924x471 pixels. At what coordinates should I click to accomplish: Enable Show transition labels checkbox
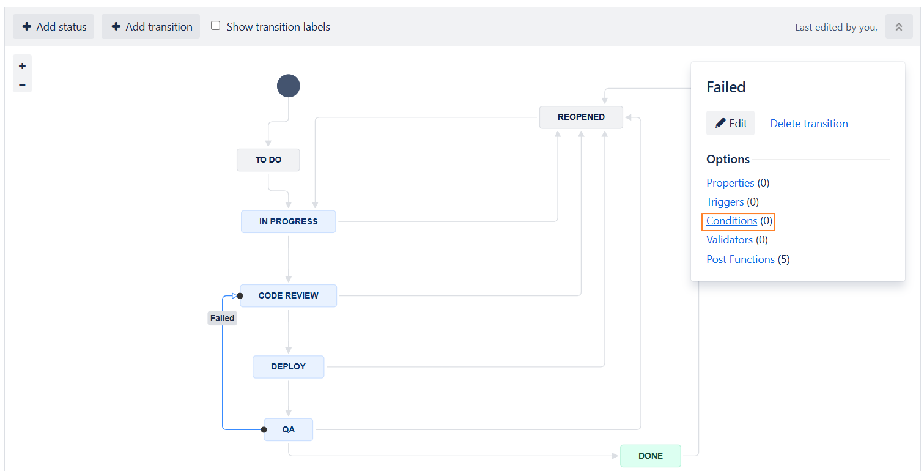[216, 26]
